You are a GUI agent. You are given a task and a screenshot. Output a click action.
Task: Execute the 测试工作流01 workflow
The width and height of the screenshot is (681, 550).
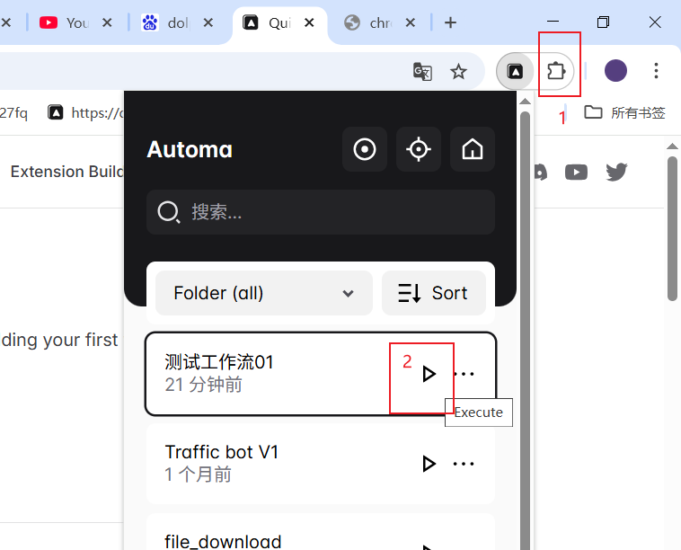(429, 374)
